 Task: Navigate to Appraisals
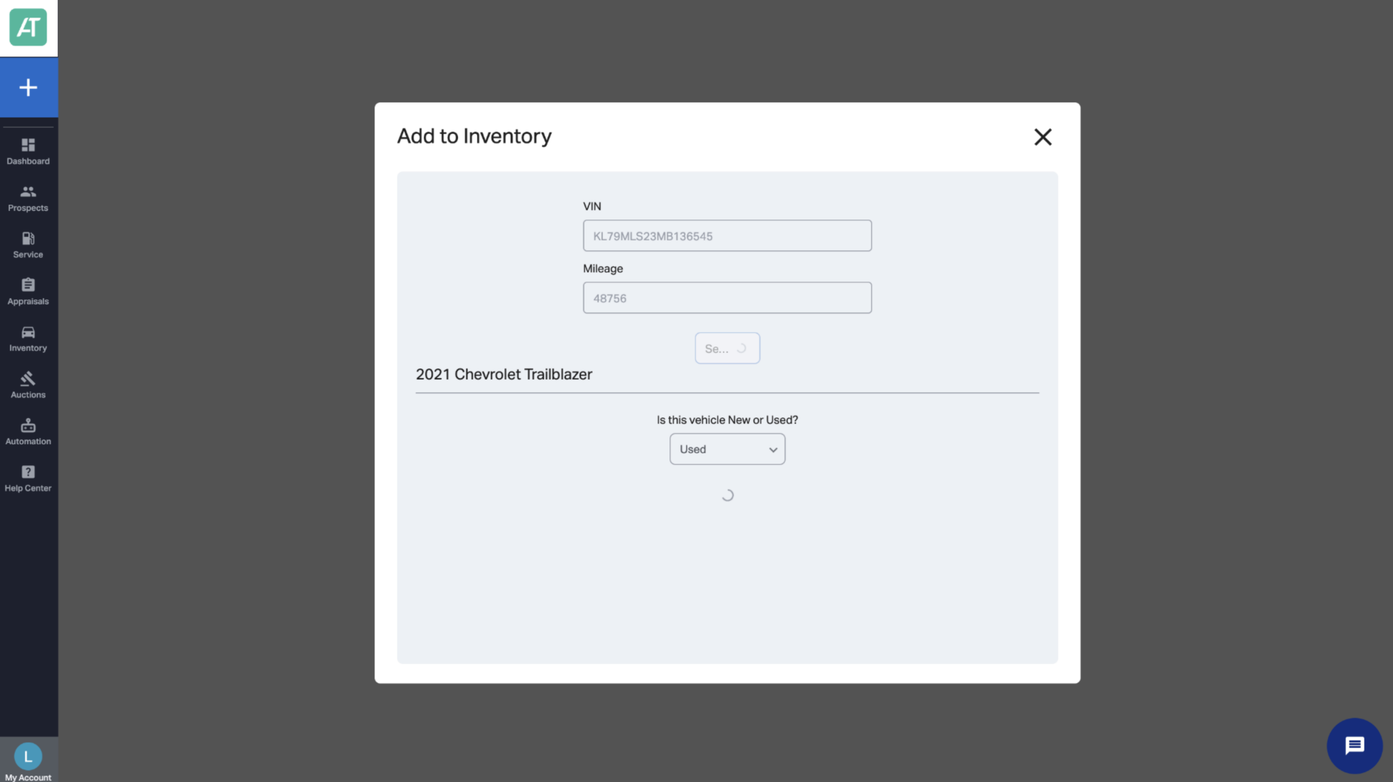coord(28,292)
